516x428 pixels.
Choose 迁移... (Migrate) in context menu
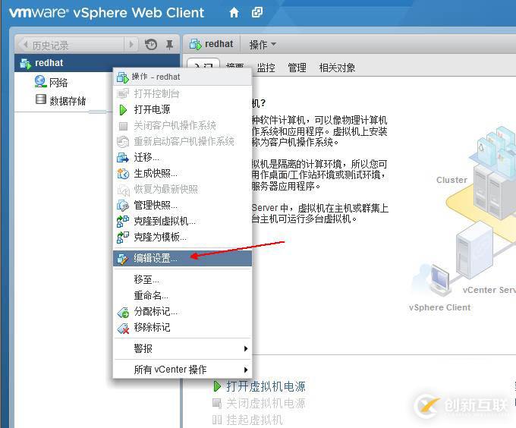pyautogui.click(x=183, y=158)
